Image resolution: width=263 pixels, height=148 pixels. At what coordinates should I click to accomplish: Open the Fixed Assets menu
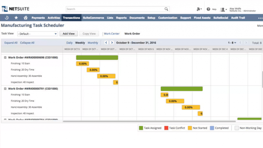click(202, 18)
